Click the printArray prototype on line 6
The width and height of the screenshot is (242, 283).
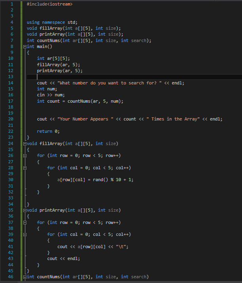(75, 34)
